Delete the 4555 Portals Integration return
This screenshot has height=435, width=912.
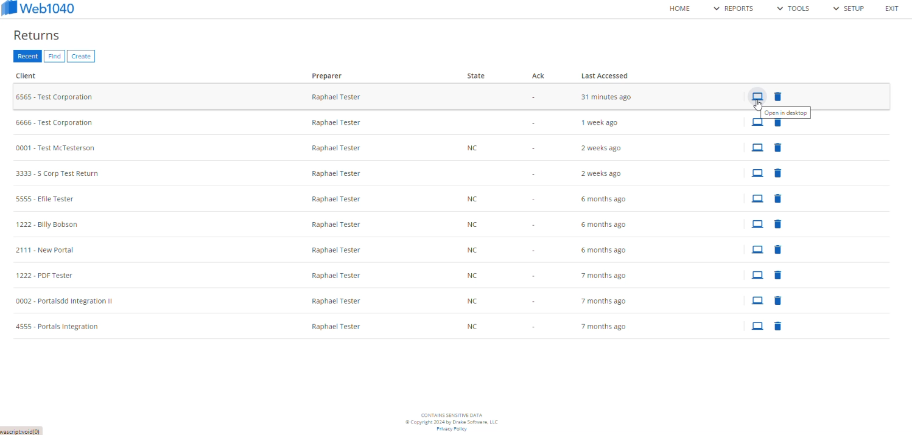coord(777,326)
